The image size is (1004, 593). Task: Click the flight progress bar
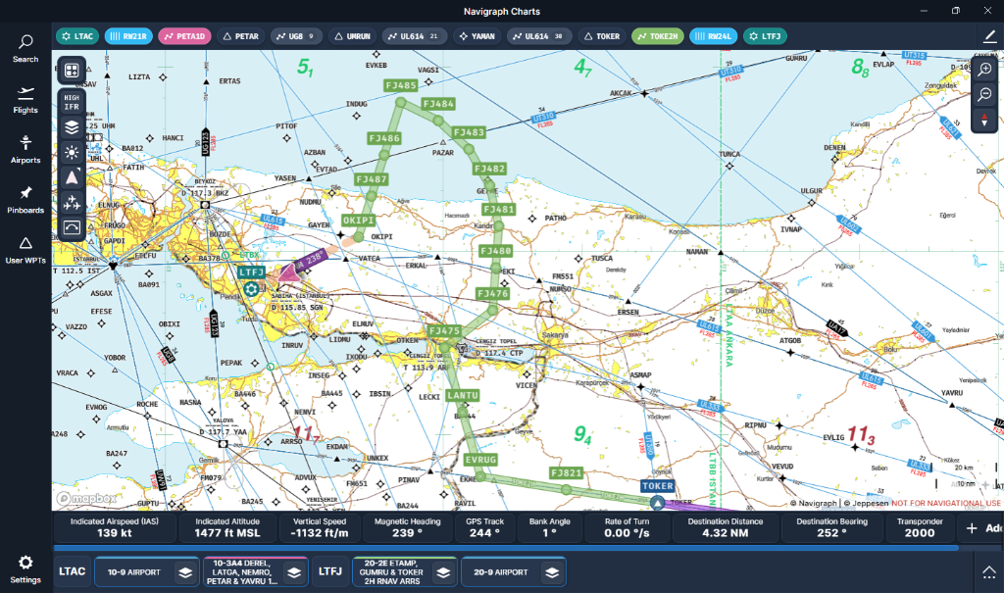click(x=506, y=548)
